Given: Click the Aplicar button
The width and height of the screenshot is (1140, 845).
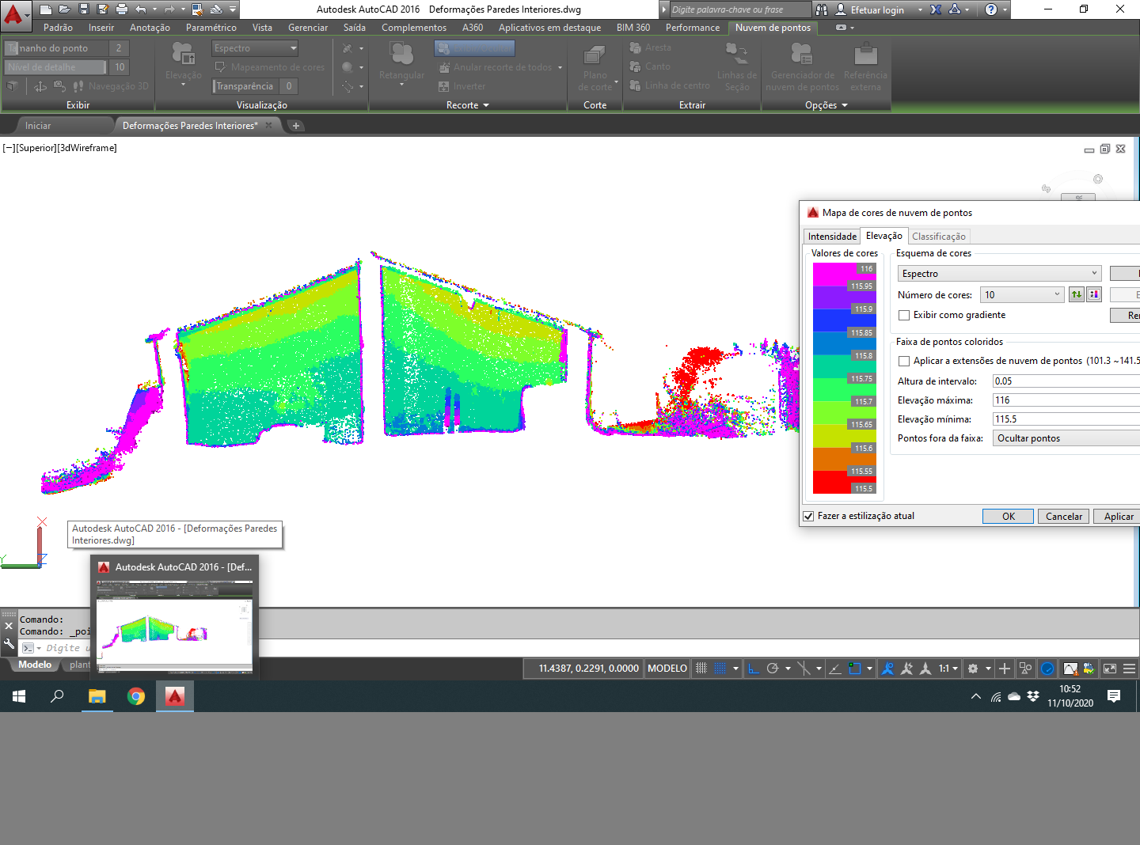Looking at the screenshot, I should [x=1118, y=517].
